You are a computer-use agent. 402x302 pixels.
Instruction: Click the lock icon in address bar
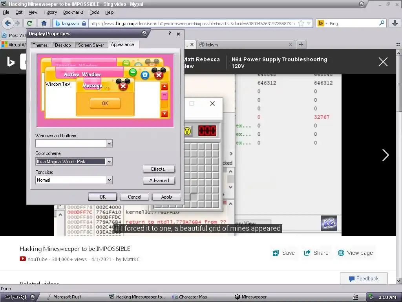(84, 23)
